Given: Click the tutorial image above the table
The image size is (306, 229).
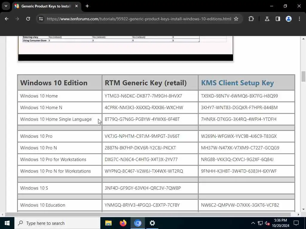Looking at the screenshot, I should point(126,48).
